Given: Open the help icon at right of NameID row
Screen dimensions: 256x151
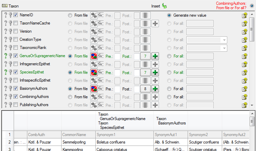Looking at the screenshot, I should point(244,15).
